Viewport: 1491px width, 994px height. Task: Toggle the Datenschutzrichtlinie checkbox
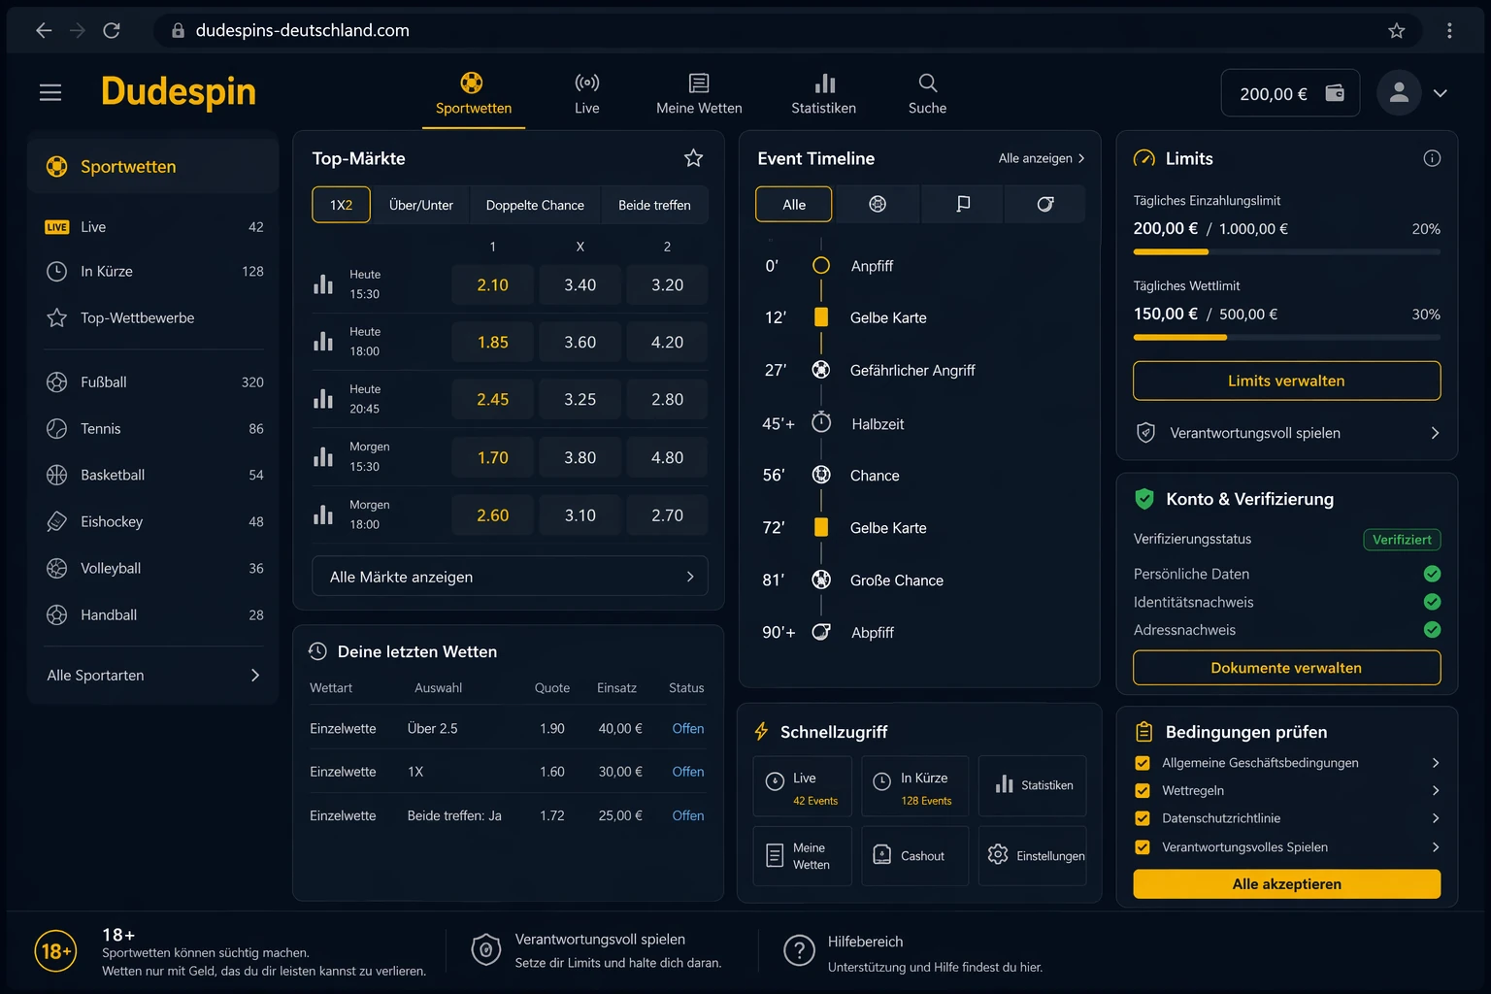click(1143, 818)
